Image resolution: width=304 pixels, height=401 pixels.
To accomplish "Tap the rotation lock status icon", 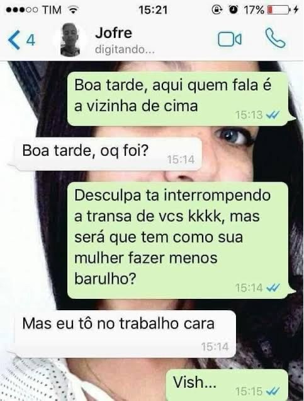I will coord(217,10).
